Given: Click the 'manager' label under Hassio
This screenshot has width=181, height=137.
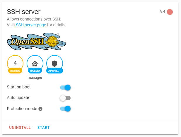Looking at the screenshot, I should point(35,78).
